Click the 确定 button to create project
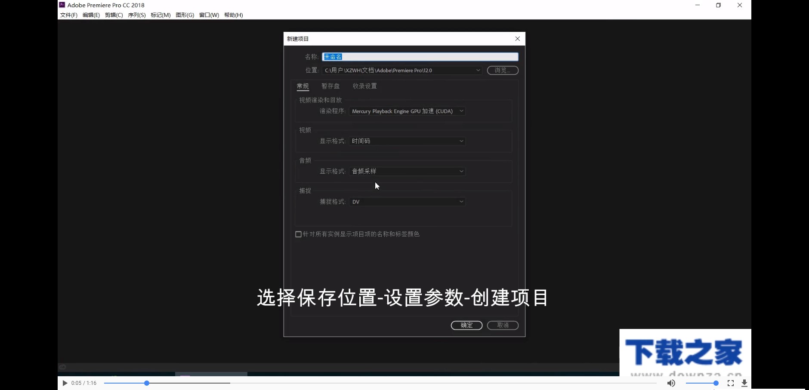The height and width of the screenshot is (390, 809). click(x=466, y=326)
